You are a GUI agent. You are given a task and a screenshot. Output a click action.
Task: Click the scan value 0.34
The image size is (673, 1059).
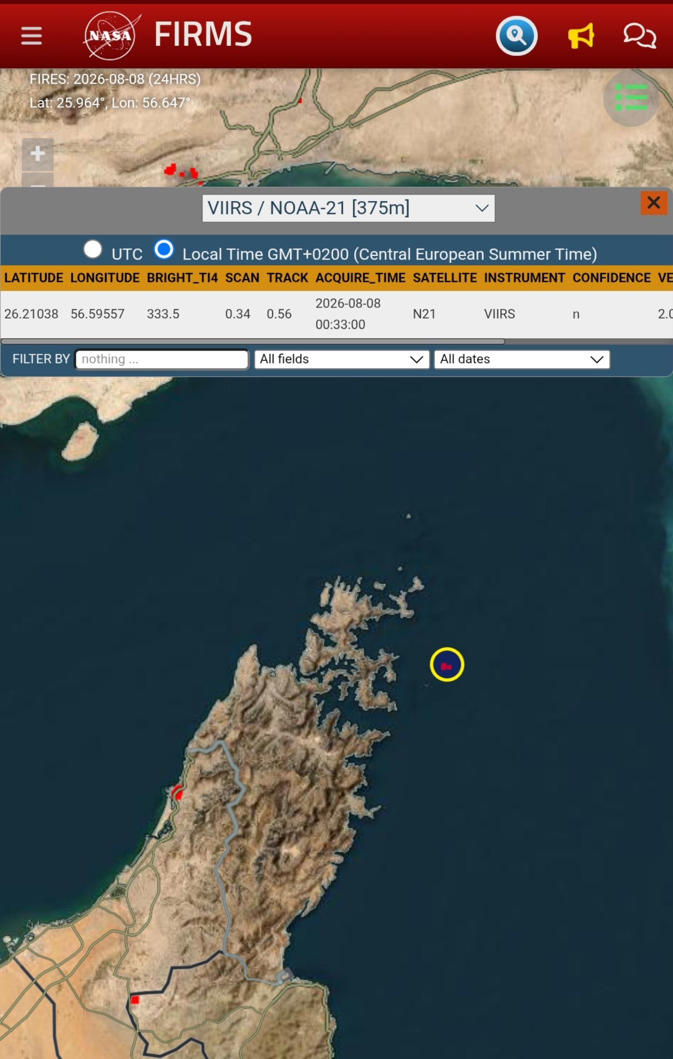coord(237,314)
